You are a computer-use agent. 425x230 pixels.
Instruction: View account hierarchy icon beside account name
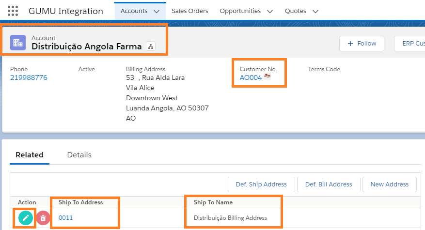(x=151, y=46)
